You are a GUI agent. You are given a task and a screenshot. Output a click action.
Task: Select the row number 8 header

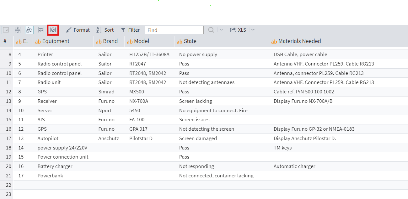(7, 55)
